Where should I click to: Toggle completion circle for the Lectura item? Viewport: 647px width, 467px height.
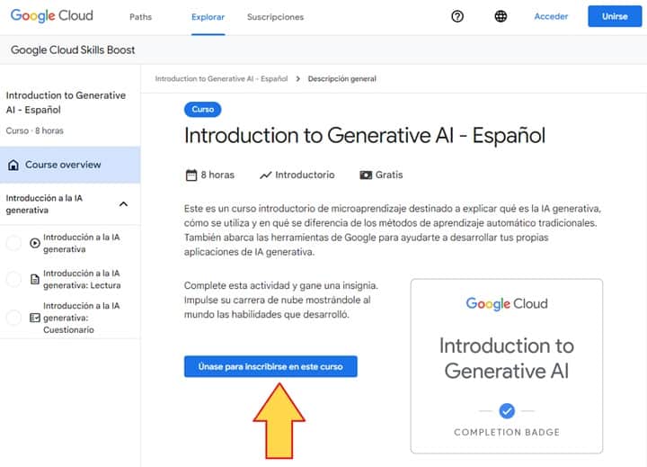pyautogui.click(x=13, y=279)
